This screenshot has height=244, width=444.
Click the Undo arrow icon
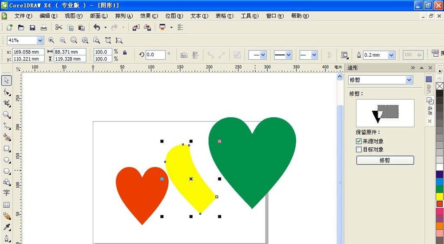97,27
